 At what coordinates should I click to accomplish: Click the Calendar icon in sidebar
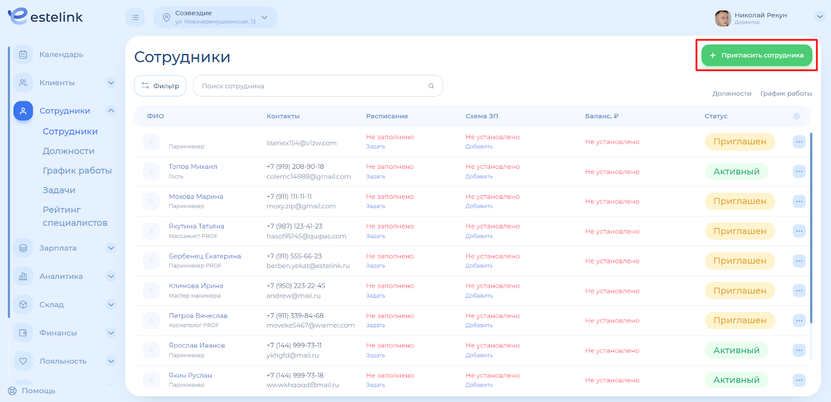23,55
